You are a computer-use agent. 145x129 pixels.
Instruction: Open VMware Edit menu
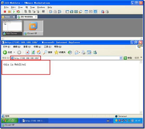[13, 7]
